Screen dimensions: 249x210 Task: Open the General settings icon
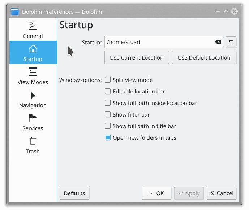[x=33, y=26]
